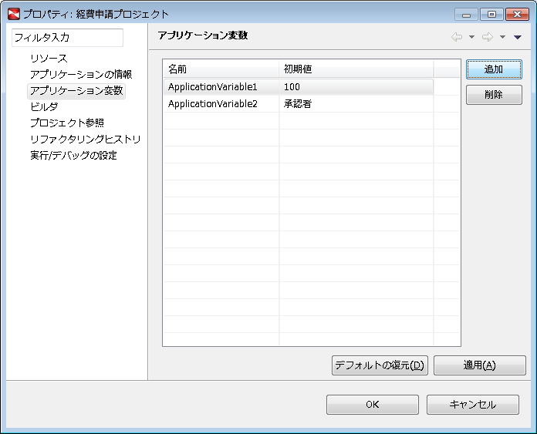Minimize the properties dialog window
Viewport: 537px width, 434px height.
[x=466, y=15]
